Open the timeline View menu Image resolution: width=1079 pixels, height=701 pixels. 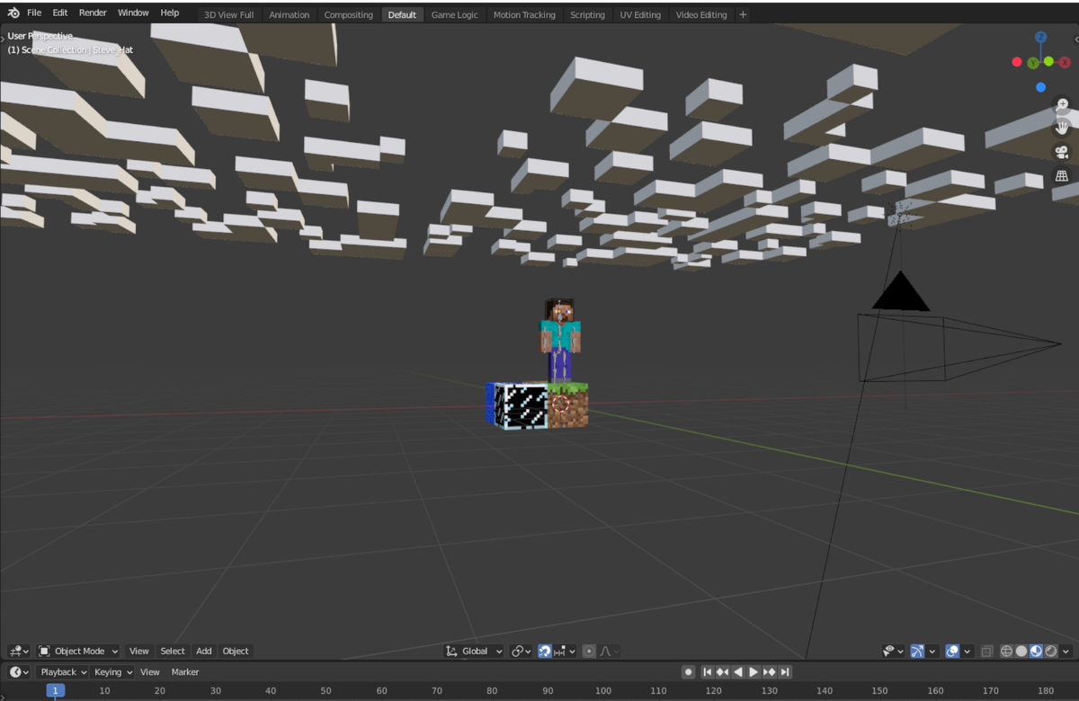click(x=149, y=672)
